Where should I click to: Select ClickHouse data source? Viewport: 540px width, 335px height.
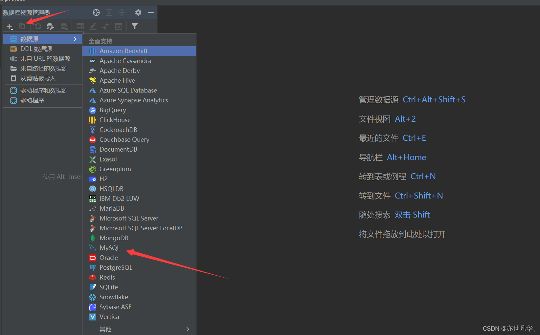click(139, 120)
